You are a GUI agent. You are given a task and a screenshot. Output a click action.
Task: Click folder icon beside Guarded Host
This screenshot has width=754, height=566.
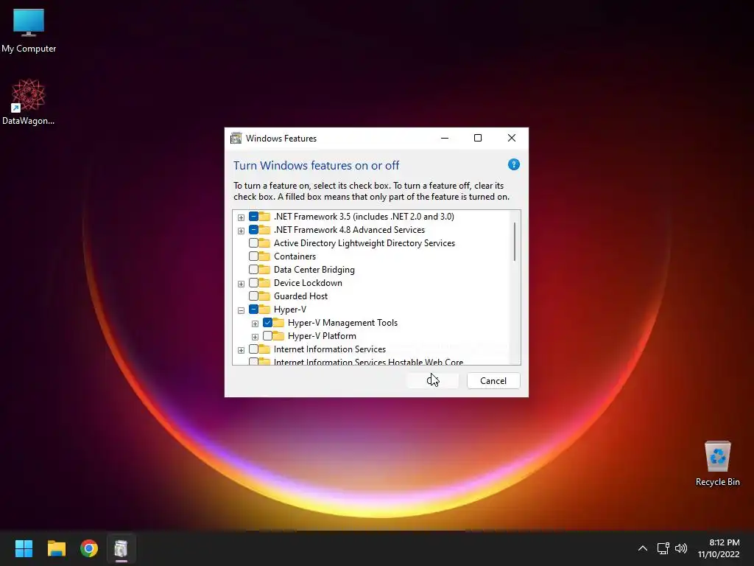pos(264,296)
